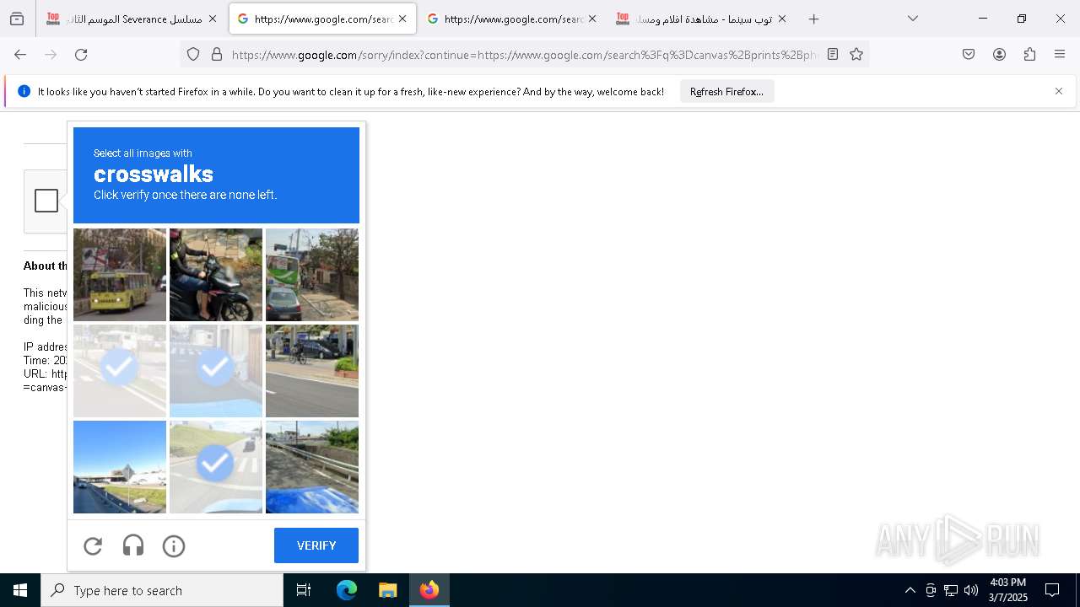The width and height of the screenshot is (1080, 607).
Task: Open volume control tray icon
Action: click(x=971, y=590)
